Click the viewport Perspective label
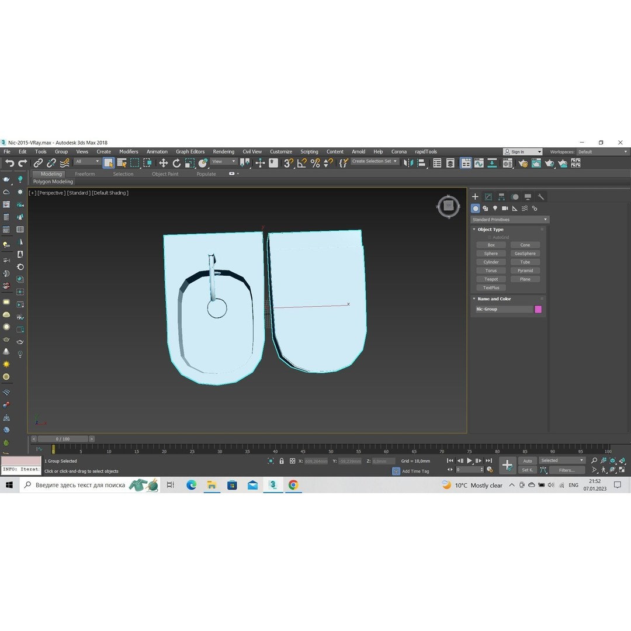The image size is (631, 631). [x=51, y=193]
